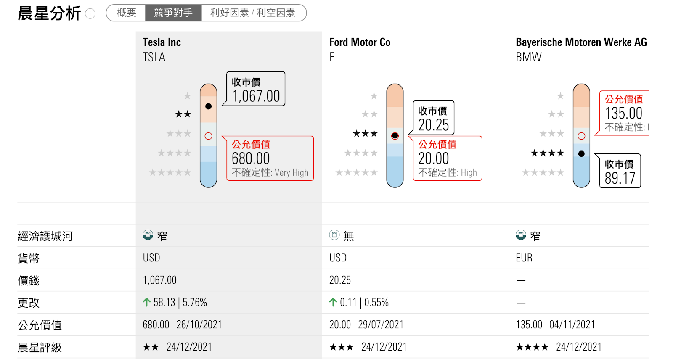Click the Tesla Inc company name
Screen dimensions: 673x359
tap(162, 42)
